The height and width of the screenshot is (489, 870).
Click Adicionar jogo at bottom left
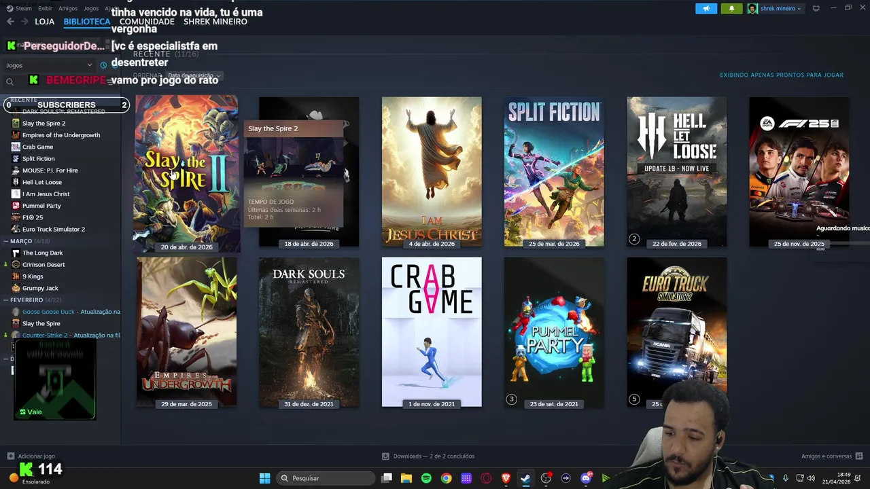click(31, 456)
